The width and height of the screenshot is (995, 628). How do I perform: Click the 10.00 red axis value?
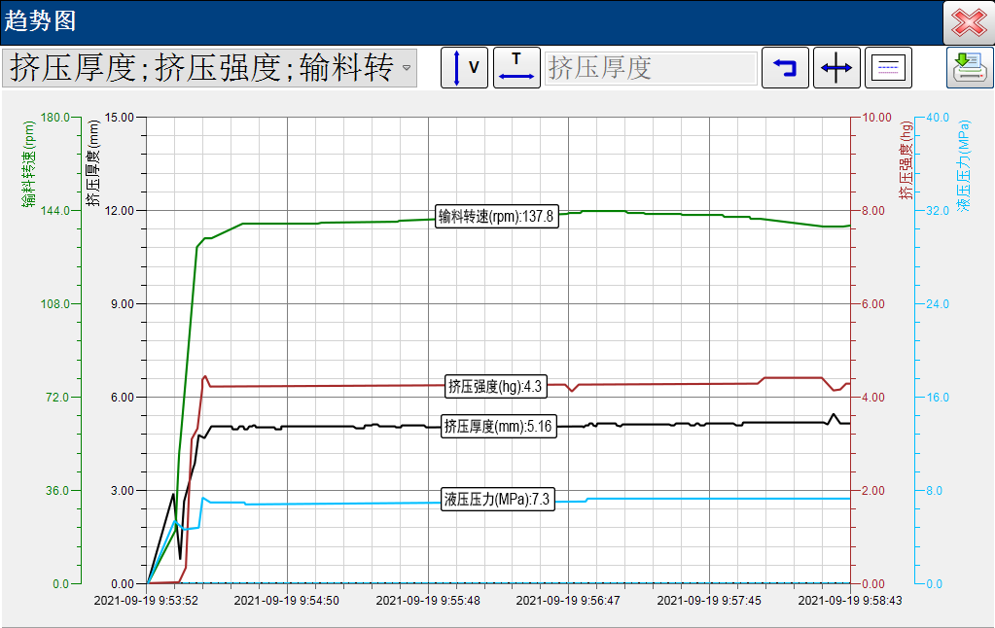pos(876,118)
